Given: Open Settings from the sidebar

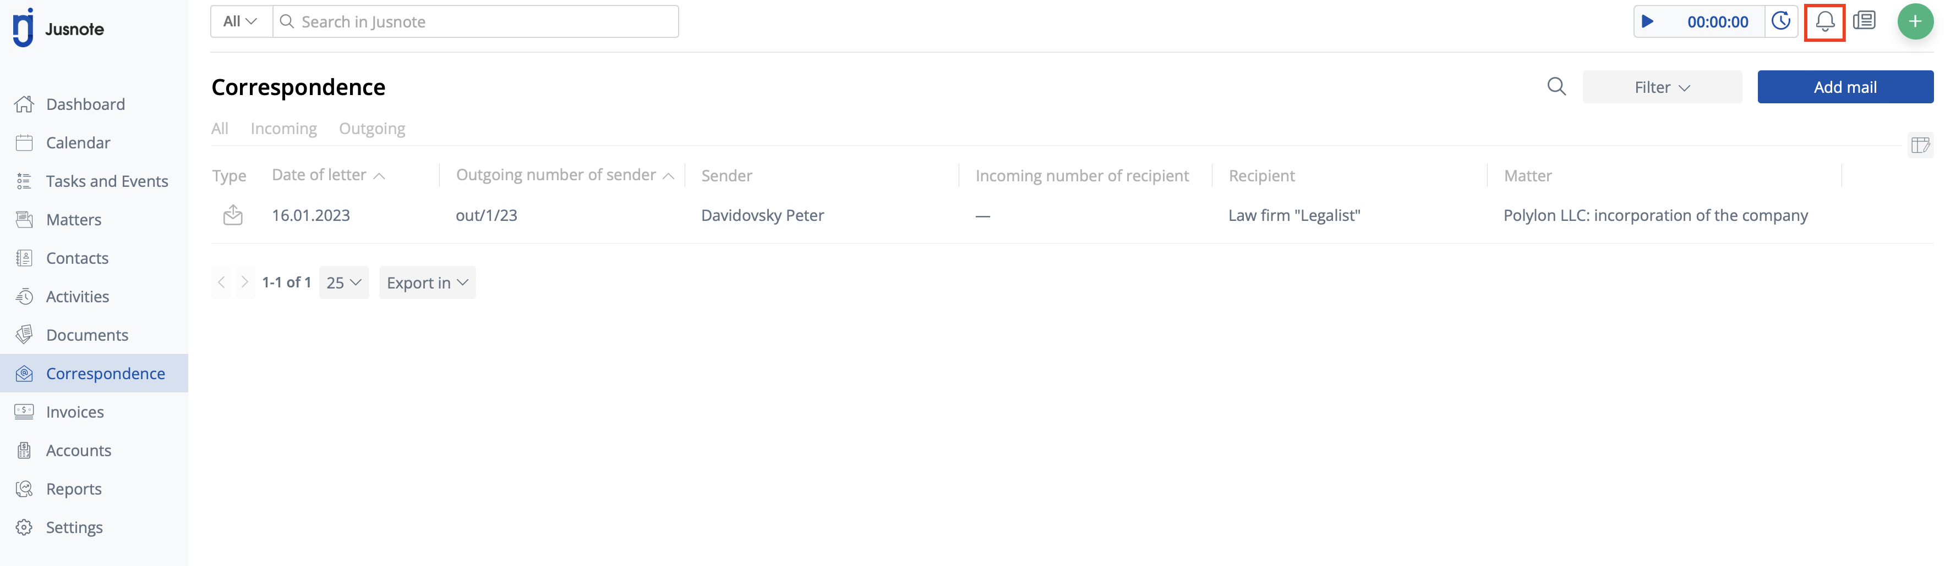Looking at the screenshot, I should [x=74, y=528].
